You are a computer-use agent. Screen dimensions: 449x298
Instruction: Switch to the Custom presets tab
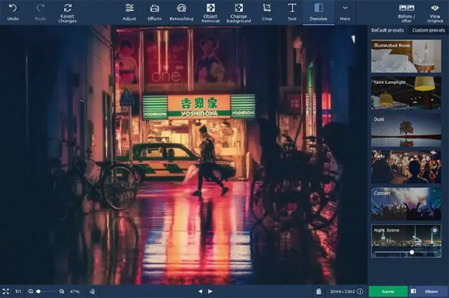427,30
